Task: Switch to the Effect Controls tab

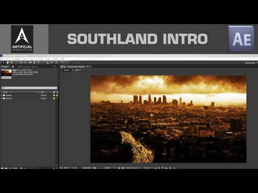Action: [x=27, y=66]
